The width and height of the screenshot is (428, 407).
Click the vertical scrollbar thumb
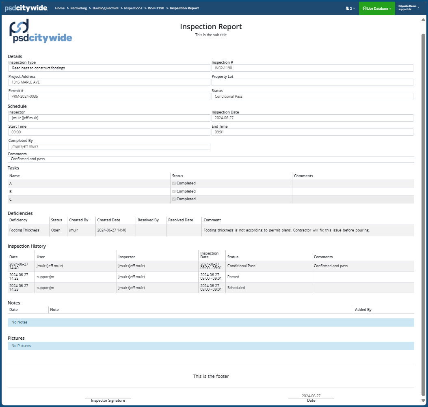tap(423, 215)
